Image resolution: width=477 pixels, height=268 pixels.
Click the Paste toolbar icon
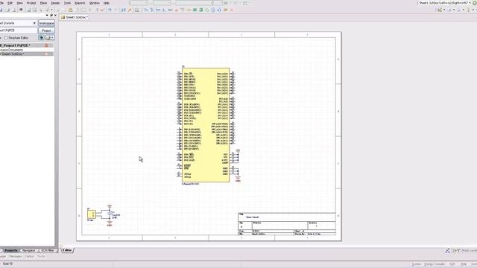tap(70, 10)
